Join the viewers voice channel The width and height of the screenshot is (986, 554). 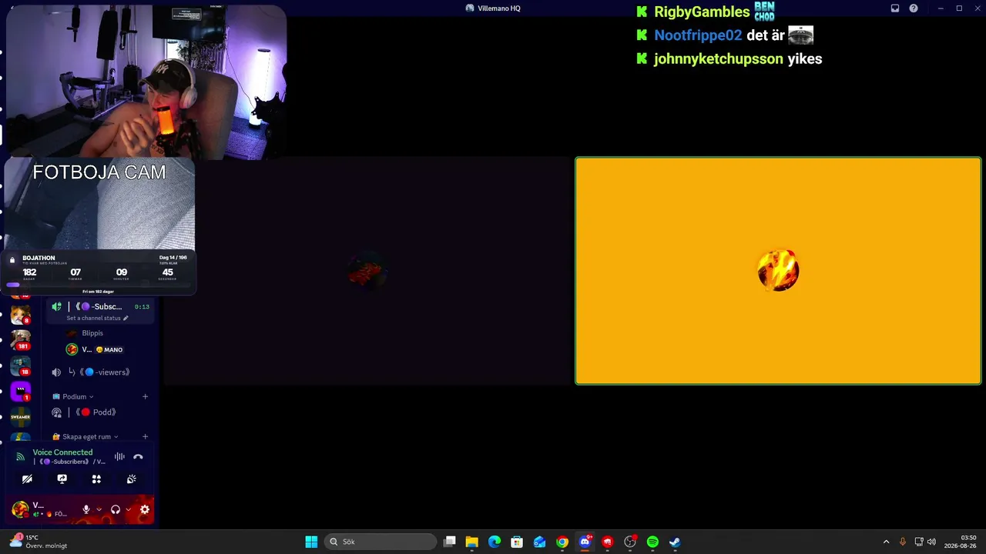point(99,372)
